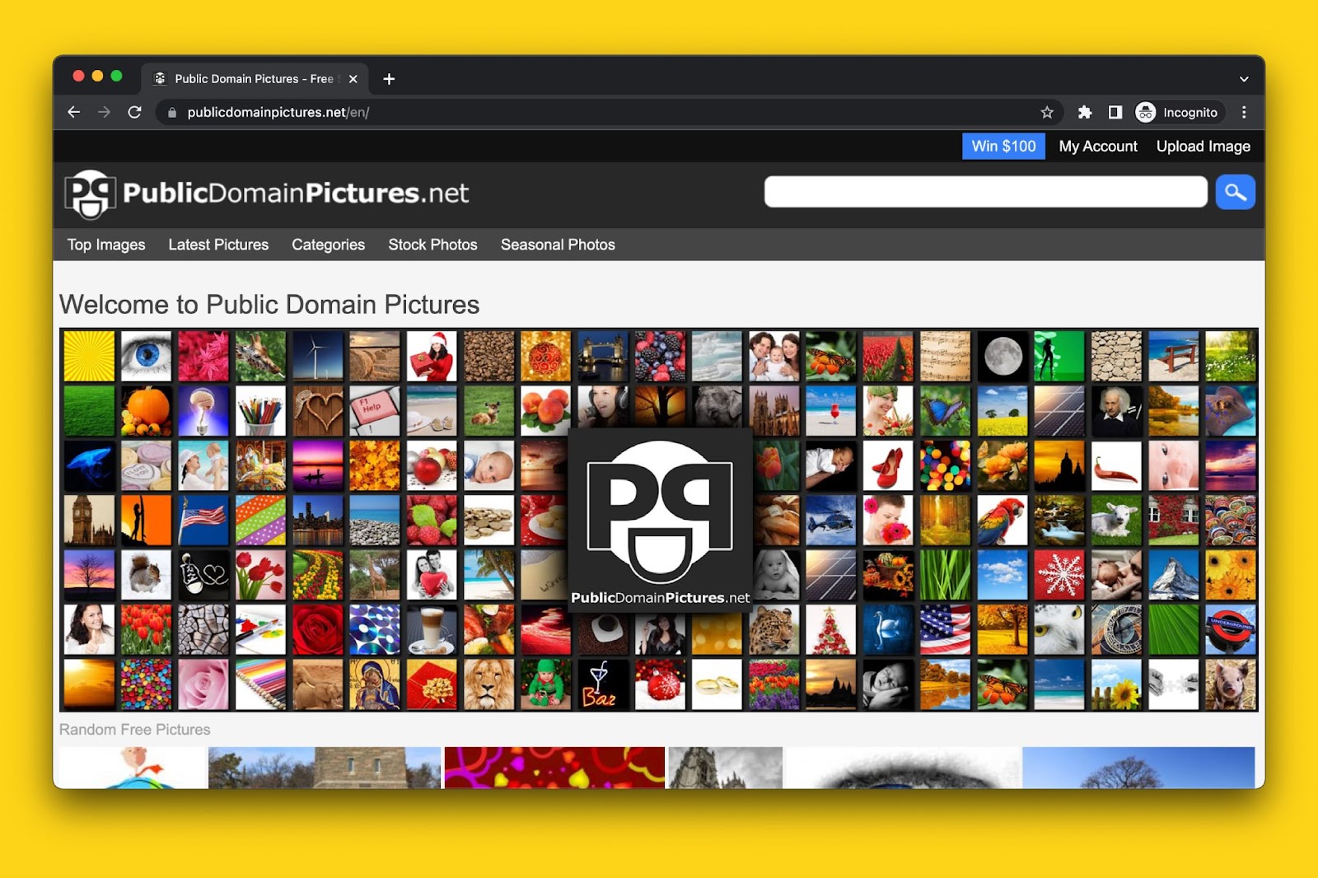Focus the address bar URL

(x=278, y=113)
